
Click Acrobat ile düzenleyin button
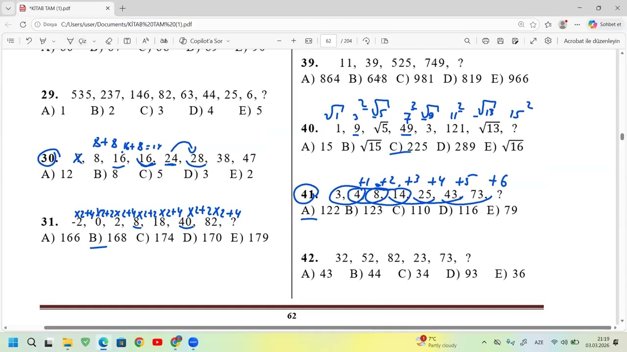point(592,41)
